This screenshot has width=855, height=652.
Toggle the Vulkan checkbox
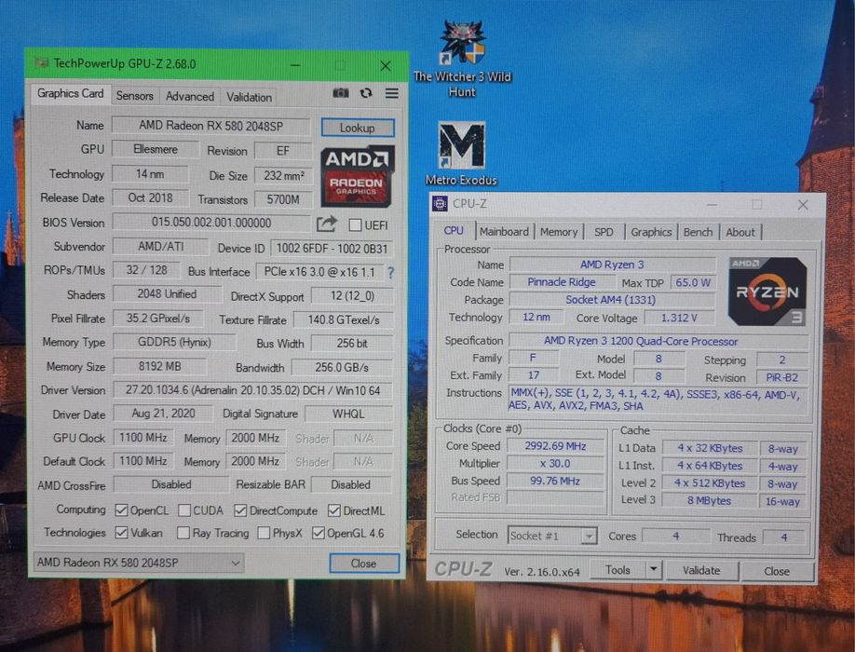click(x=122, y=533)
